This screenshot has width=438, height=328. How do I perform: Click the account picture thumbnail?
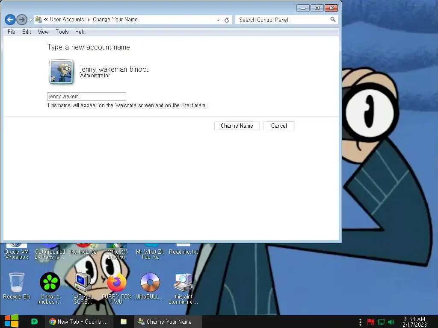[61, 72]
